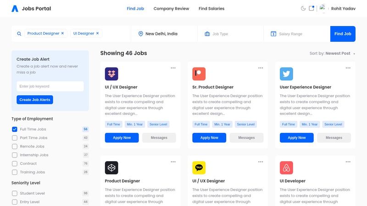The width and height of the screenshot is (367, 206).
Task: Click Full Time tag on Dropbox card
Action: [x=113, y=125]
